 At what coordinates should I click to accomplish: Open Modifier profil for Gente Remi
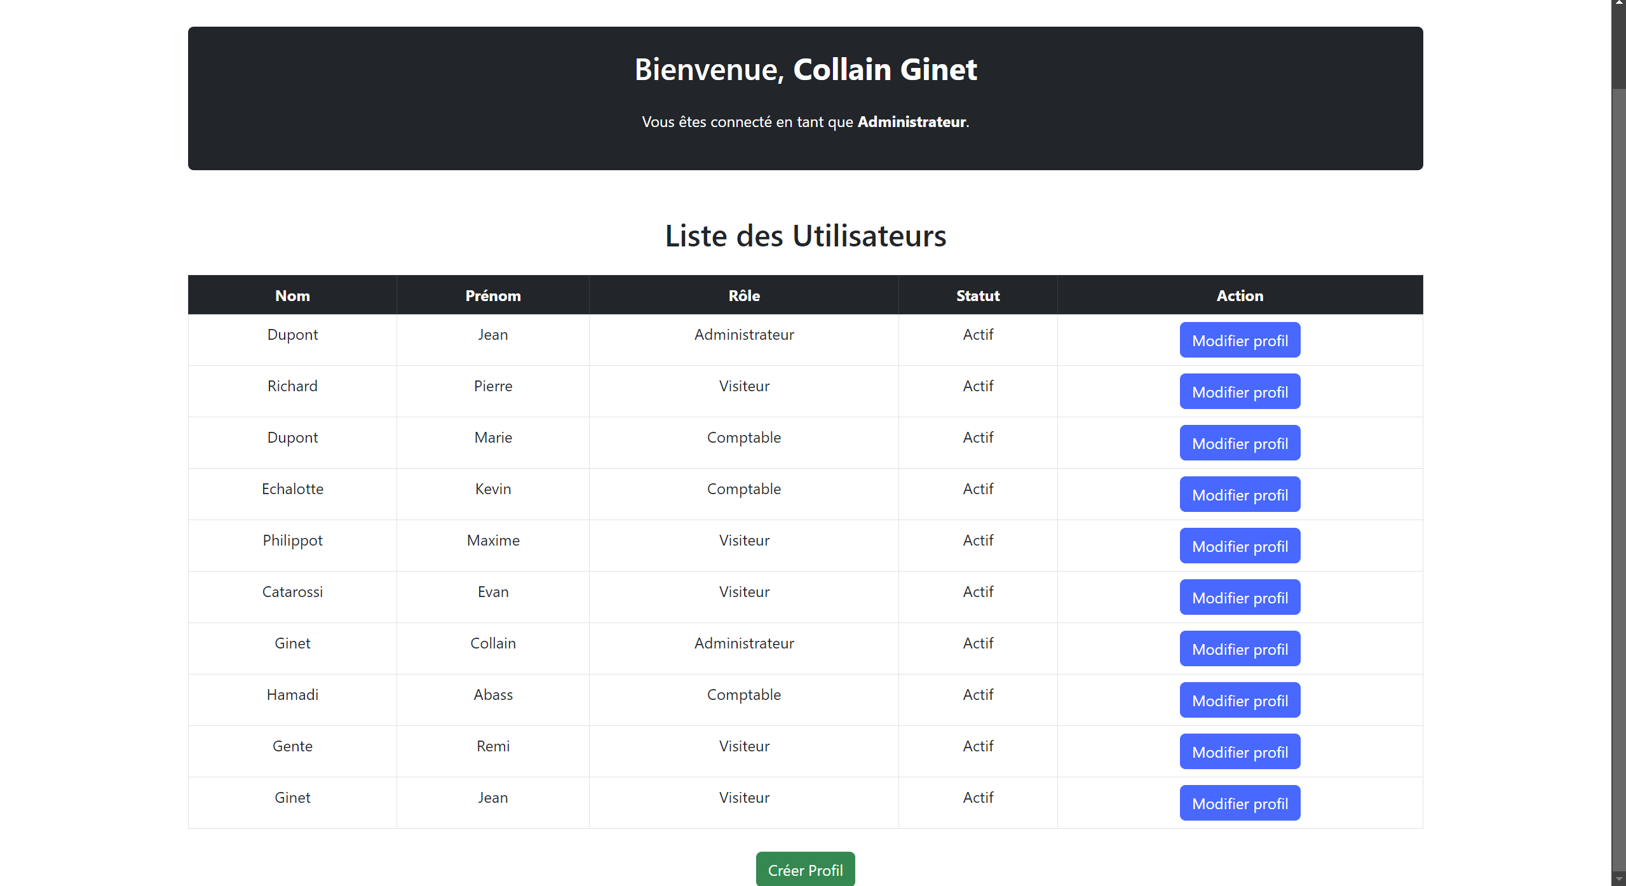pos(1240,752)
